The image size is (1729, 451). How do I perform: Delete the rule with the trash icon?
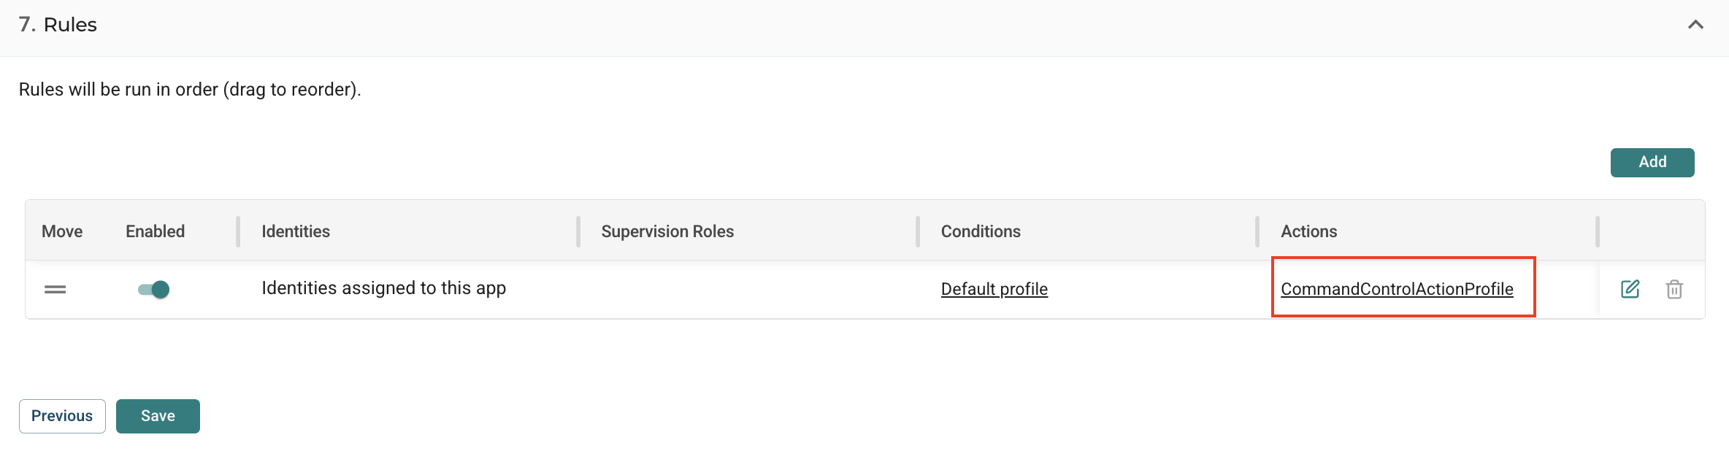1674,289
